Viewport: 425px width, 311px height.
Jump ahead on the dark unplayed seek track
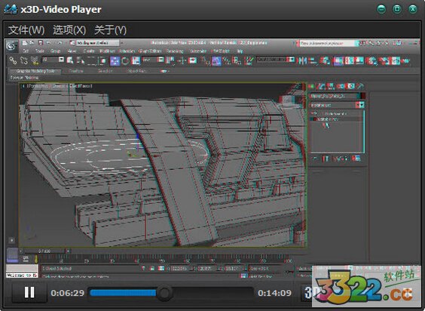(x=212, y=293)
